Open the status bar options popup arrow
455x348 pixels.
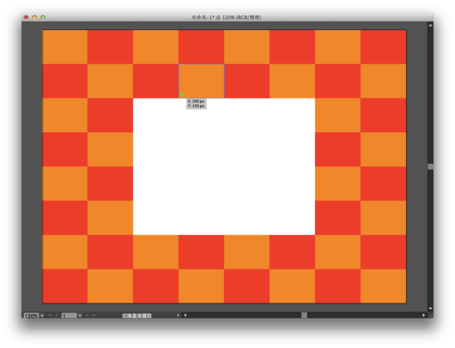point(178,315)
